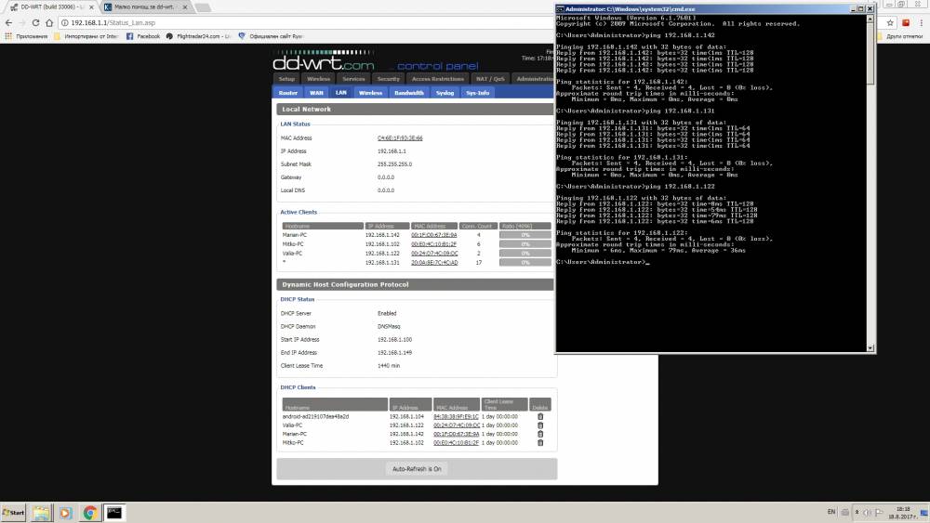Click Valia-PC MAC address in Active Clients
The width and height of the screenshot is (930, 523).
[434, 254]
